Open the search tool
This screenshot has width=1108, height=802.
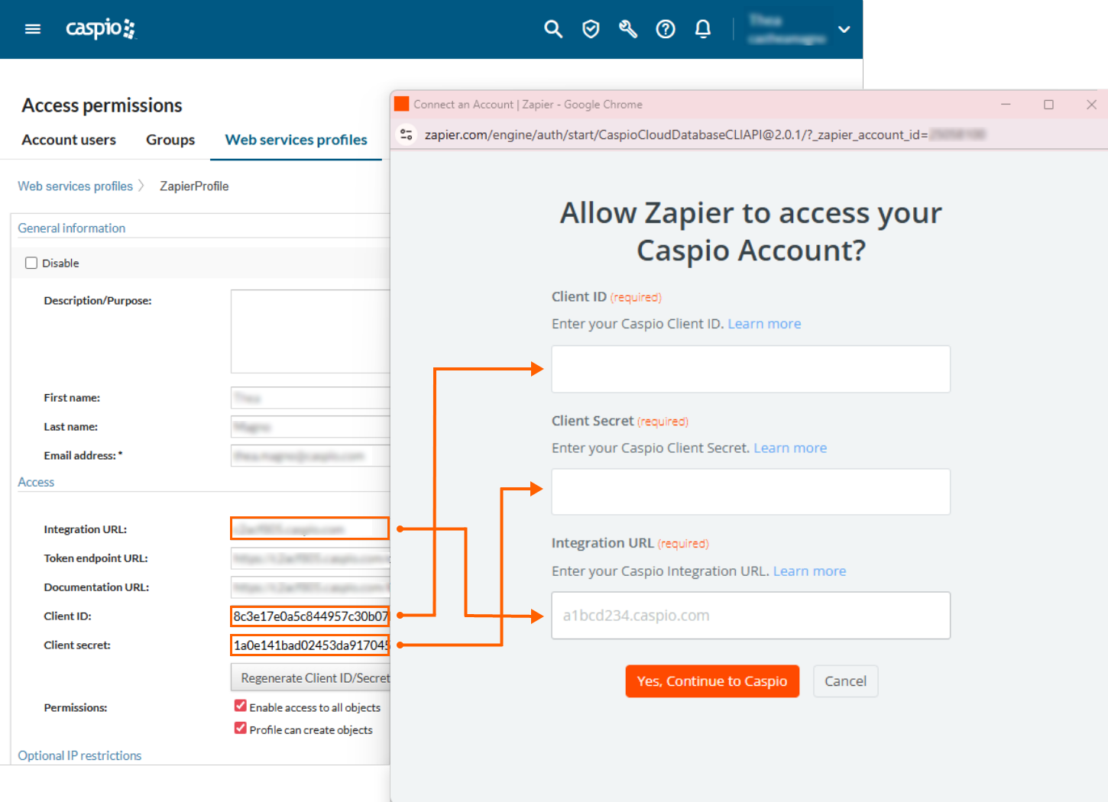coord(552,28)
